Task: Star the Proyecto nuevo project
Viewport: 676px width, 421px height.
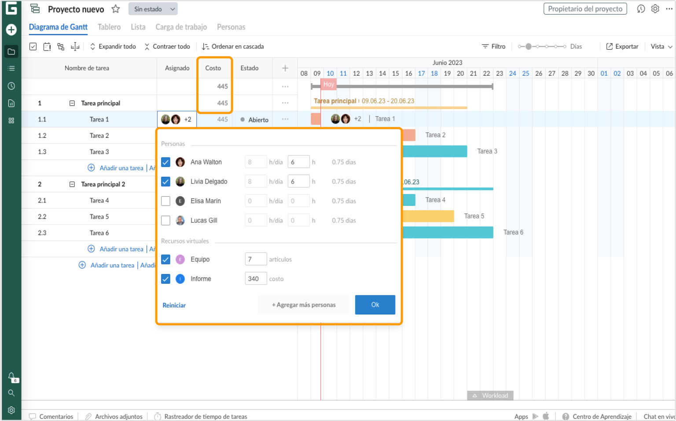Action: click(116, 9)
